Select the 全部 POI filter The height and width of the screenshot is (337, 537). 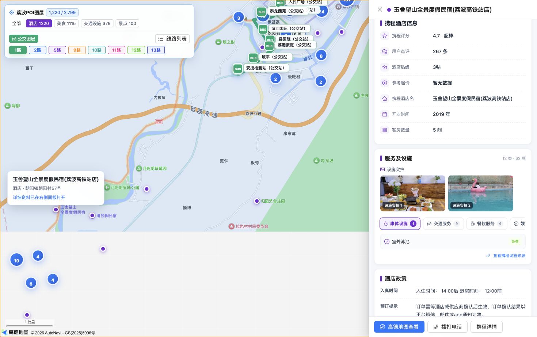[x=16, y=23]
